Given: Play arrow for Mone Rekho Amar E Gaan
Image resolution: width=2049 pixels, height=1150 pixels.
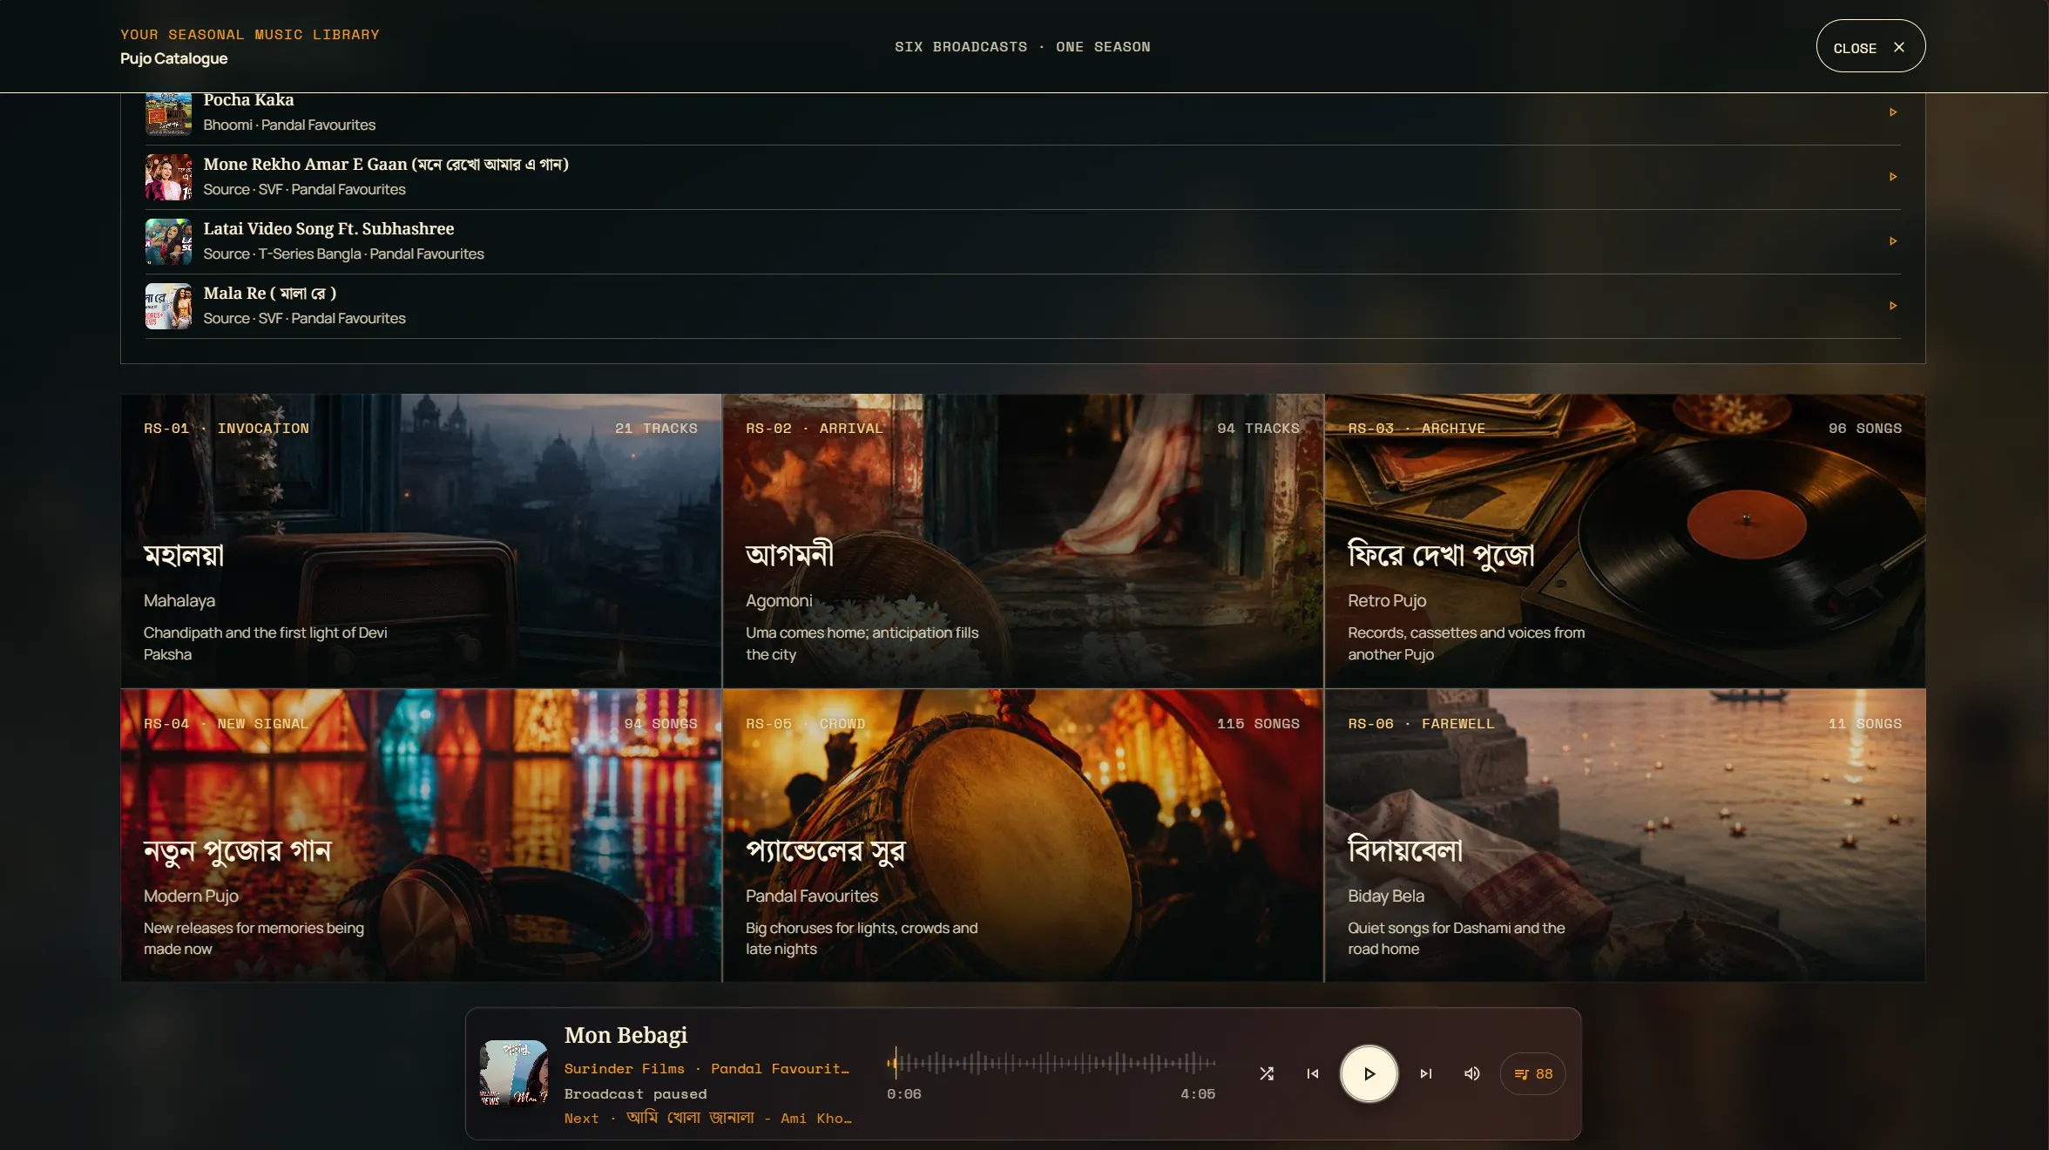Looking at the screenshot, I should [1893, 177].
